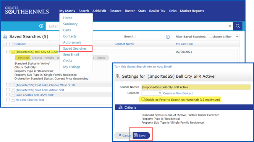Open the Links menu

pos(173,11)
